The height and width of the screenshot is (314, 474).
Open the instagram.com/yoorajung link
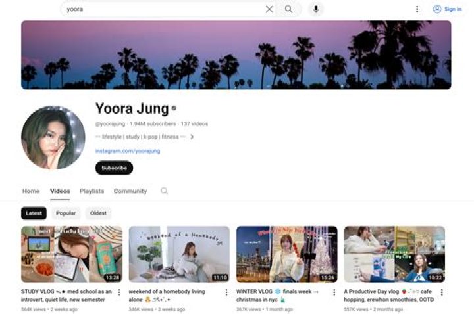click(128, 151)
